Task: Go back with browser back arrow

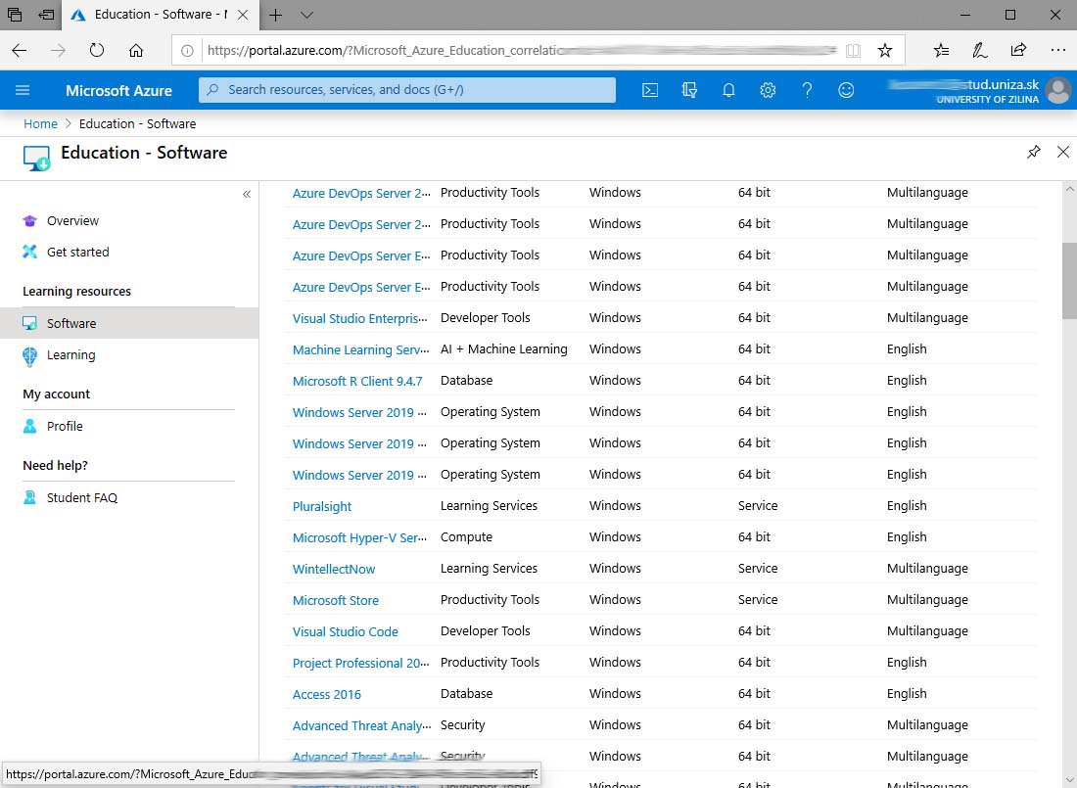Action: [x=20, y=50]
